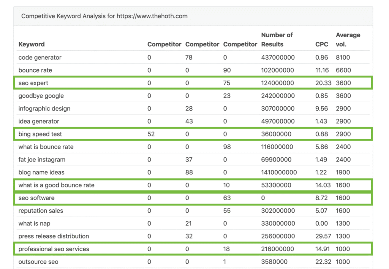Click the 'what is a good bounce rate' keyword
389x269 pixels.
pyautogui.click(x=56, y=185)
